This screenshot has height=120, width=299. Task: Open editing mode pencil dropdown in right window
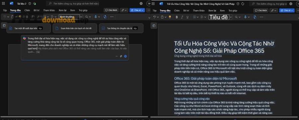[274, 11]
